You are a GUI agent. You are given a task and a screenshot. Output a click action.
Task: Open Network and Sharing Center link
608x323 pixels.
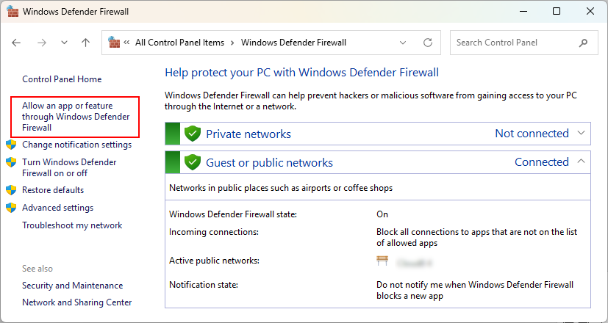pyautogui.click(x=76, y=302)
